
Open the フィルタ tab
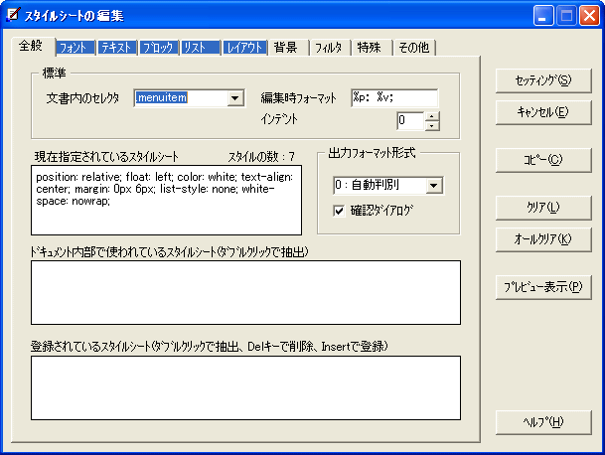[x=330, y=48]
